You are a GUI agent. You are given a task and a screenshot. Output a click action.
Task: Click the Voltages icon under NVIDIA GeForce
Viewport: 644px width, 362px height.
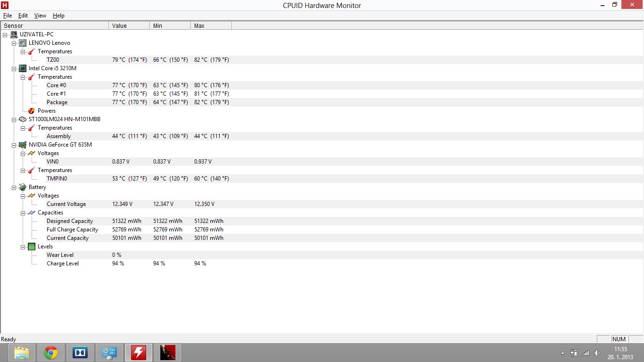click(32, 153)
